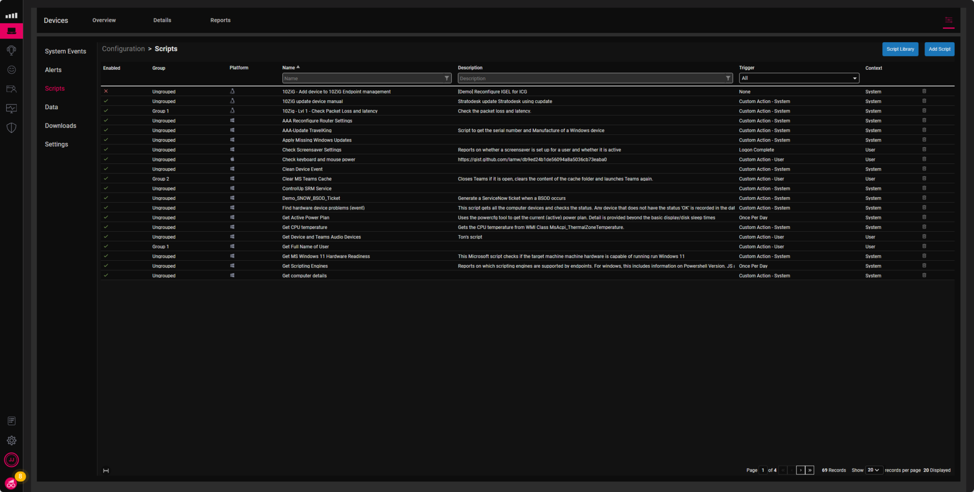The image size is (974, 492).
Task: Open the Script Library
Action: click(x=900, y=49)
